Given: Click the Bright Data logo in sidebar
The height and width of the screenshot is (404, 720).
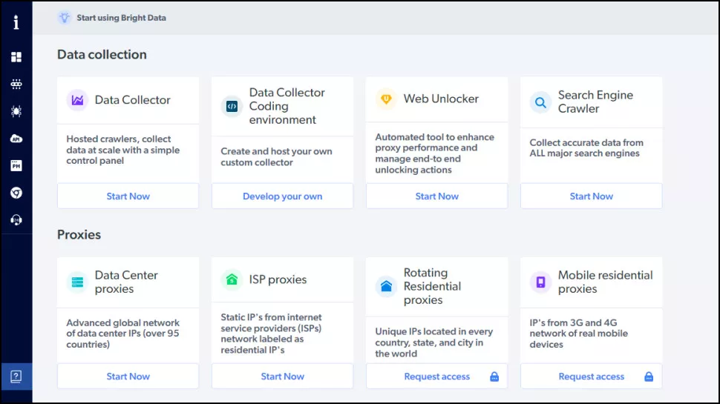Looking at the screenshot, I should pos(16,22).
